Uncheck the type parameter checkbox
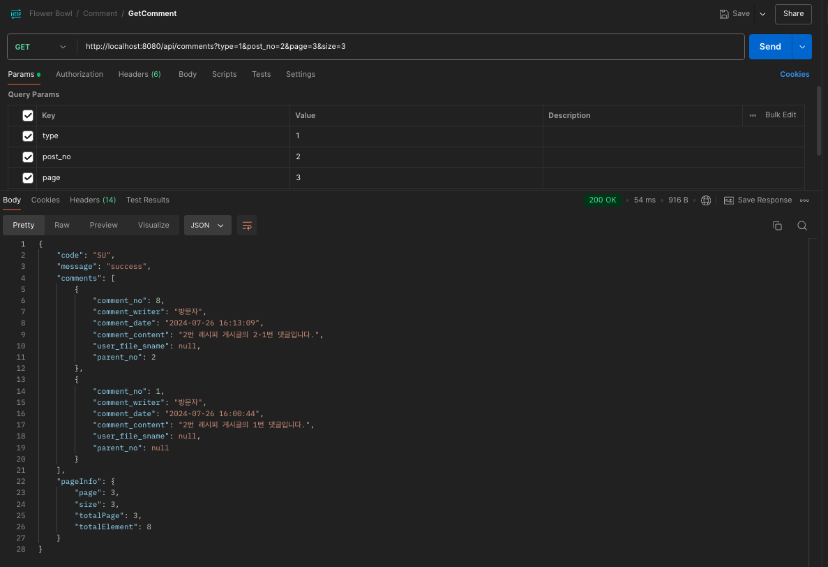Screen dimensions: 828x567 (28, 135)
